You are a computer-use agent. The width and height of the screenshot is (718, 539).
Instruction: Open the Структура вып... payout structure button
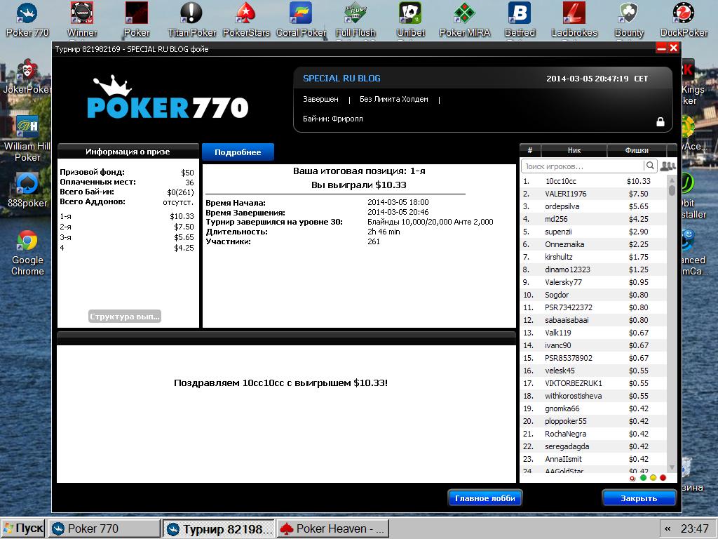tap(125, 317)
